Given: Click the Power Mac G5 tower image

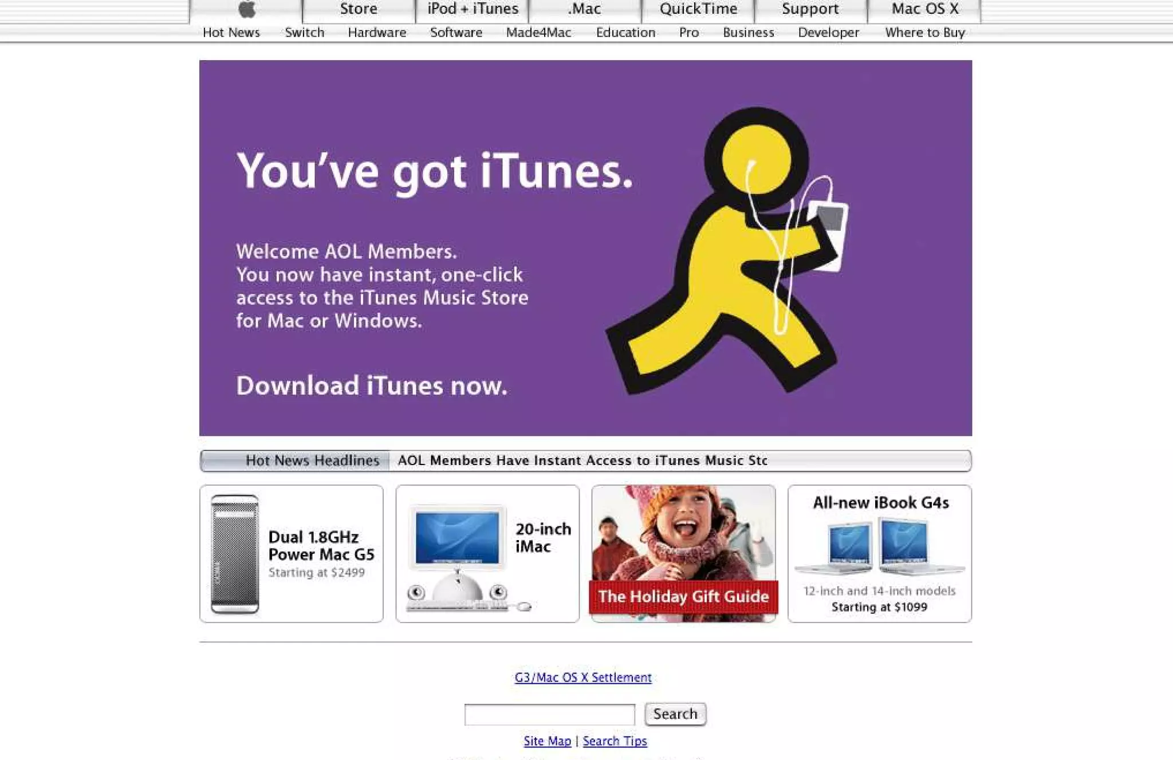Looking at the screenshot, I should (x=235, y=554).
